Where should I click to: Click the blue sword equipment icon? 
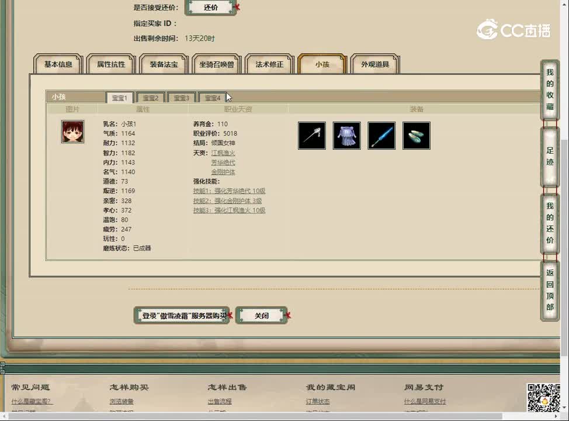click(x=381, y=136)
